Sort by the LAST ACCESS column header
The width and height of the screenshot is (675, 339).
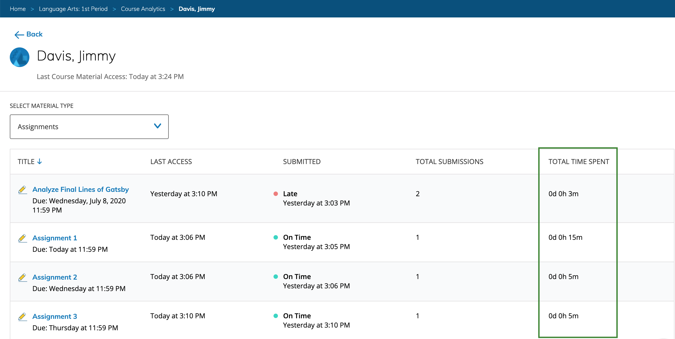pyautogui.click(x=171, y=162)
